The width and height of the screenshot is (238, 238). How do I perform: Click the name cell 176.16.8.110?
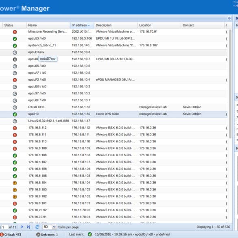37,142
